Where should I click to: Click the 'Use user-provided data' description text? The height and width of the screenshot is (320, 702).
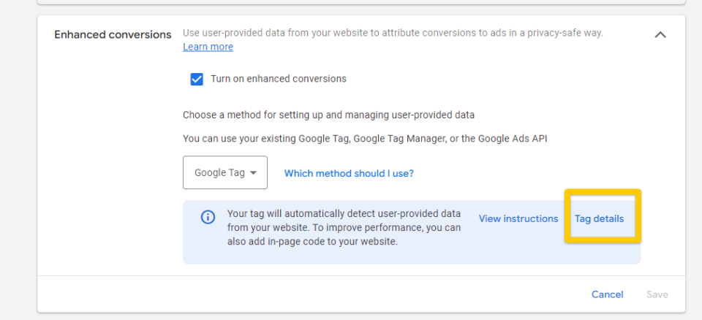393,33
